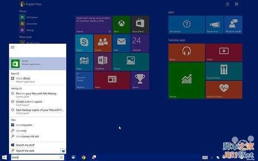Viewport: 258px width, 161px height.
Task: Open the Weather tile
Action: coord(84,81)
